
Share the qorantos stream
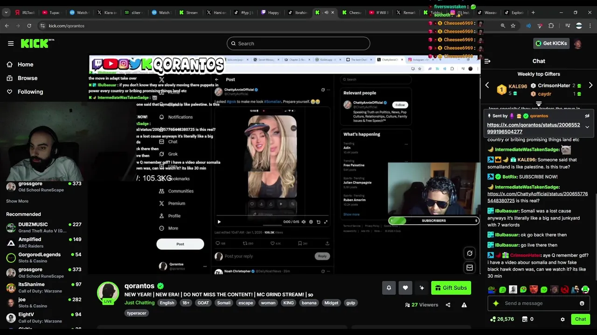coord(448,305)
